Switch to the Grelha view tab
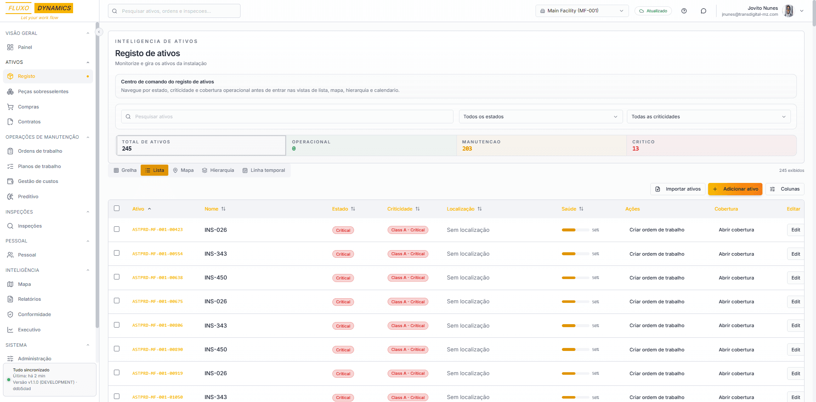This screenshot has height=402, width=816. pyautogui.click(x=125, y=170)
